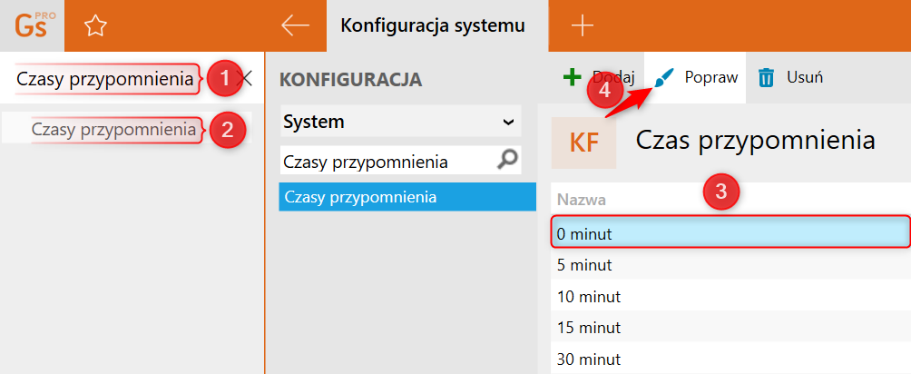Click the KF orange tile
Viewport: 911px width, 374px height.
583,142
